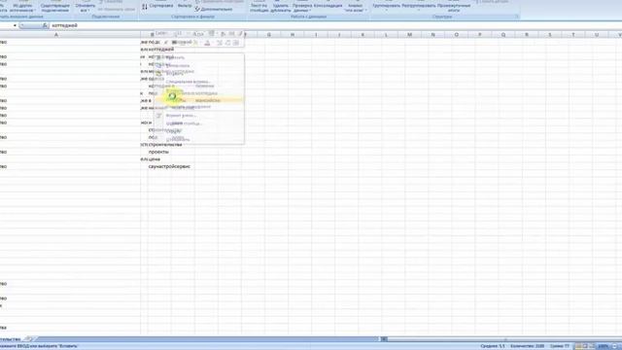Choose Отобразить in the context menu
Image resolution: width=622 pixels, height=350 pixels.
(x=199, y=139)
